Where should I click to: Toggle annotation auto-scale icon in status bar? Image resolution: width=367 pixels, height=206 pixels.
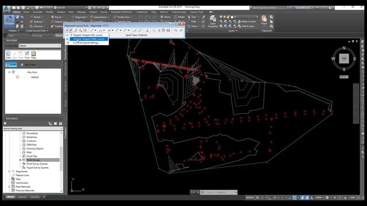pyautogui.click(x=307, y=197)
